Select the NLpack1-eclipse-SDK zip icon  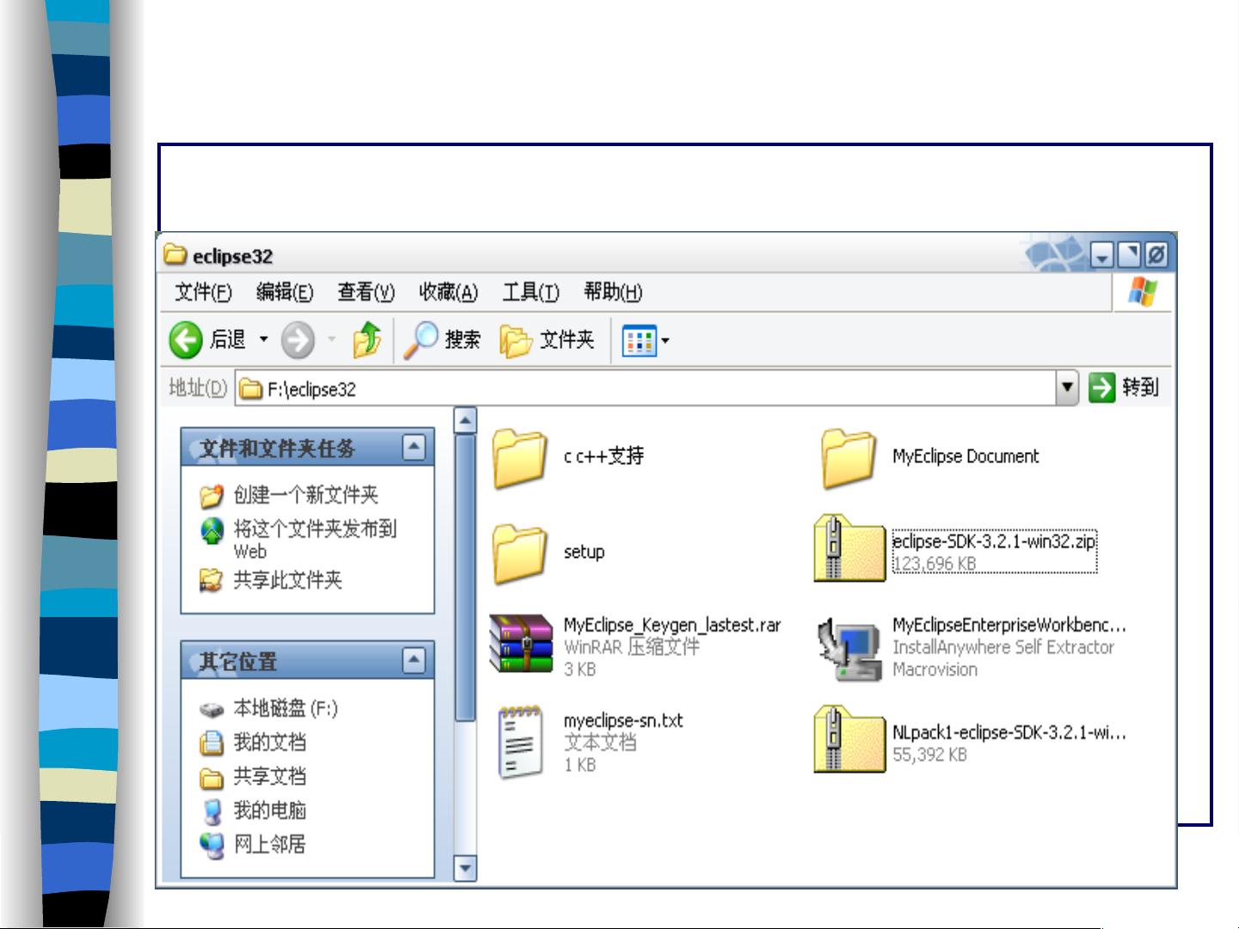850,740
